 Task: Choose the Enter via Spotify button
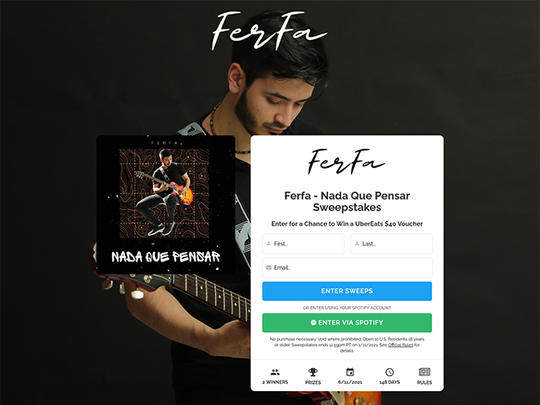pos(347,322)
